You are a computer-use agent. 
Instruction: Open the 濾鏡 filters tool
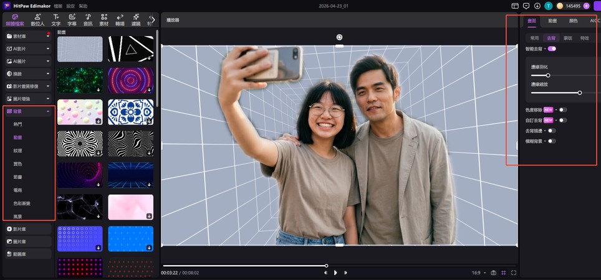pos(136,20)
